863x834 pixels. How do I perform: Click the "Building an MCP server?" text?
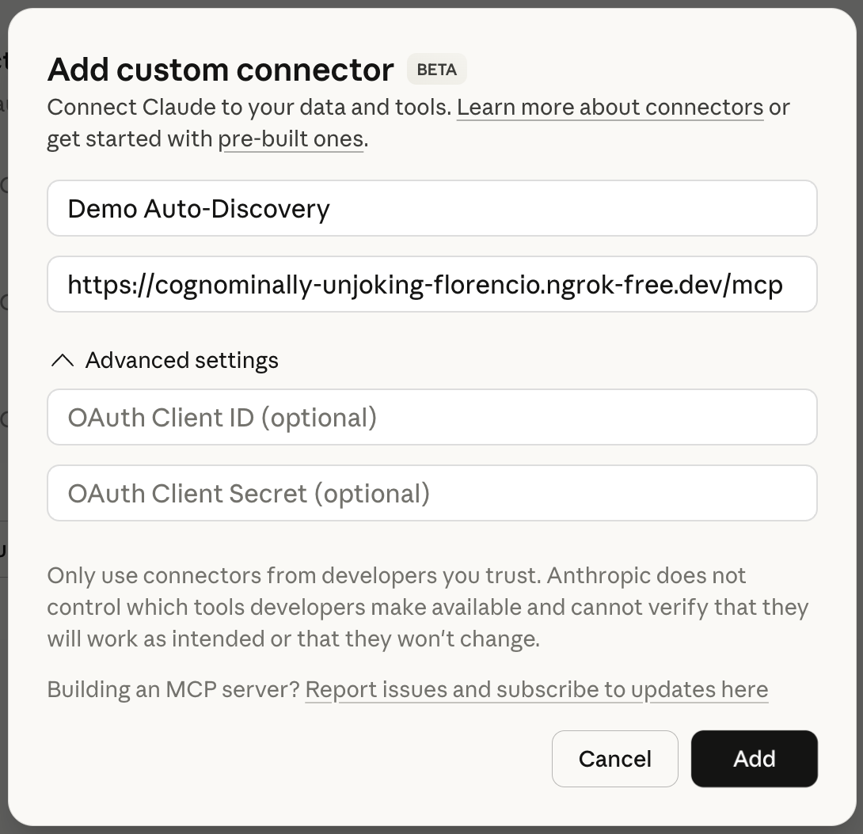[x=176, y=689]
